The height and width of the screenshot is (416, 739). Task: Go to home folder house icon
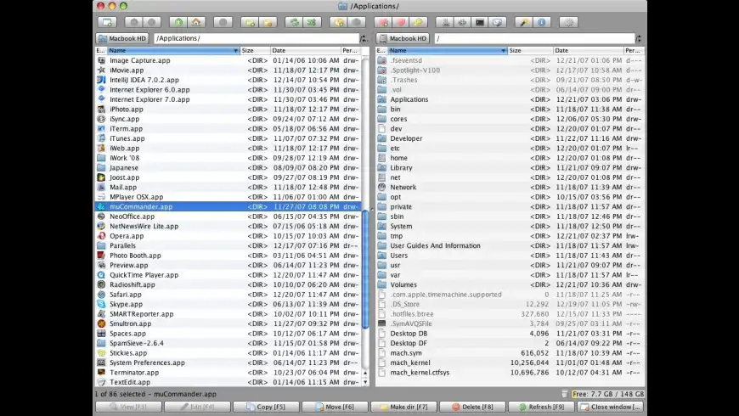point(196,22)
